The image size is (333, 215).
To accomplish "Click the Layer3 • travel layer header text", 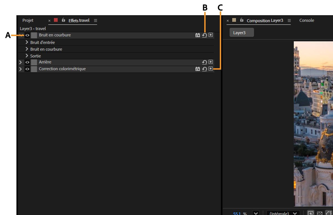I will (33, 29).
